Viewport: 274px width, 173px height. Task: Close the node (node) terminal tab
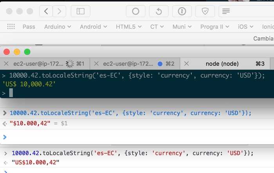coord(186,64)
